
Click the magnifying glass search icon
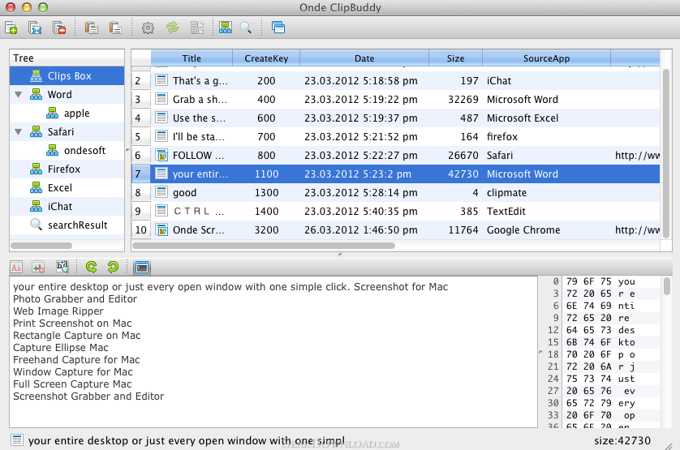click(x=246, y=28)
